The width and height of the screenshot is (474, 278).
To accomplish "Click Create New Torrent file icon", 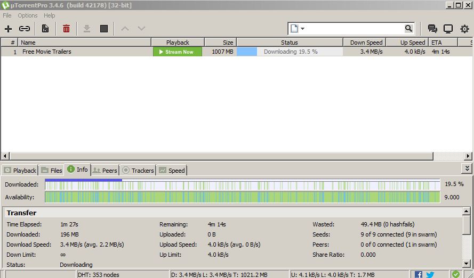I will pos(45,29).
